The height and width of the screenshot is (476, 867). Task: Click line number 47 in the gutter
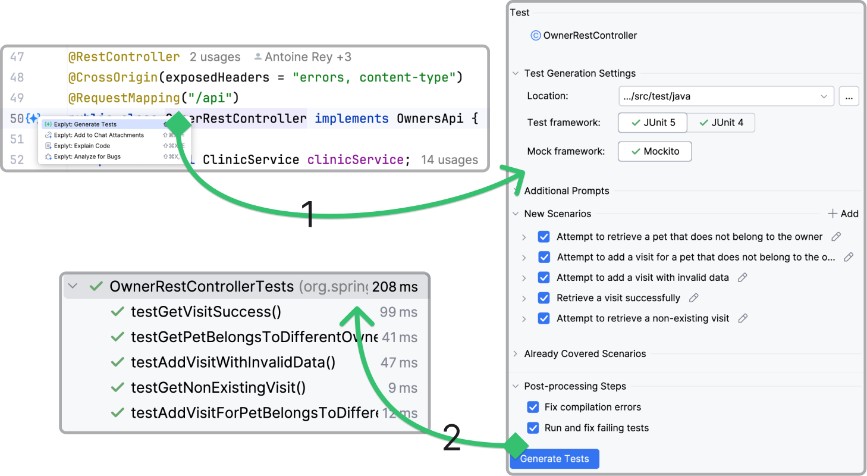(x=17, y=57)
